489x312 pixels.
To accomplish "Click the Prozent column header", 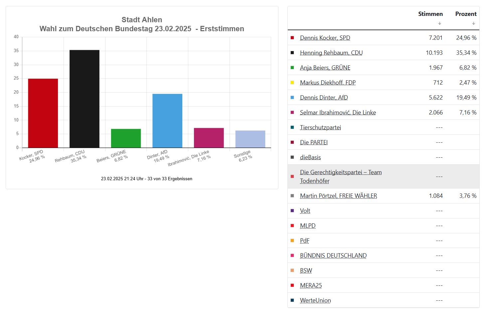I will pyautogui.click(x=466, y=14).
